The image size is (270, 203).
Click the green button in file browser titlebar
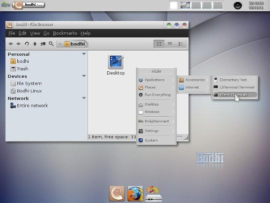169,25
